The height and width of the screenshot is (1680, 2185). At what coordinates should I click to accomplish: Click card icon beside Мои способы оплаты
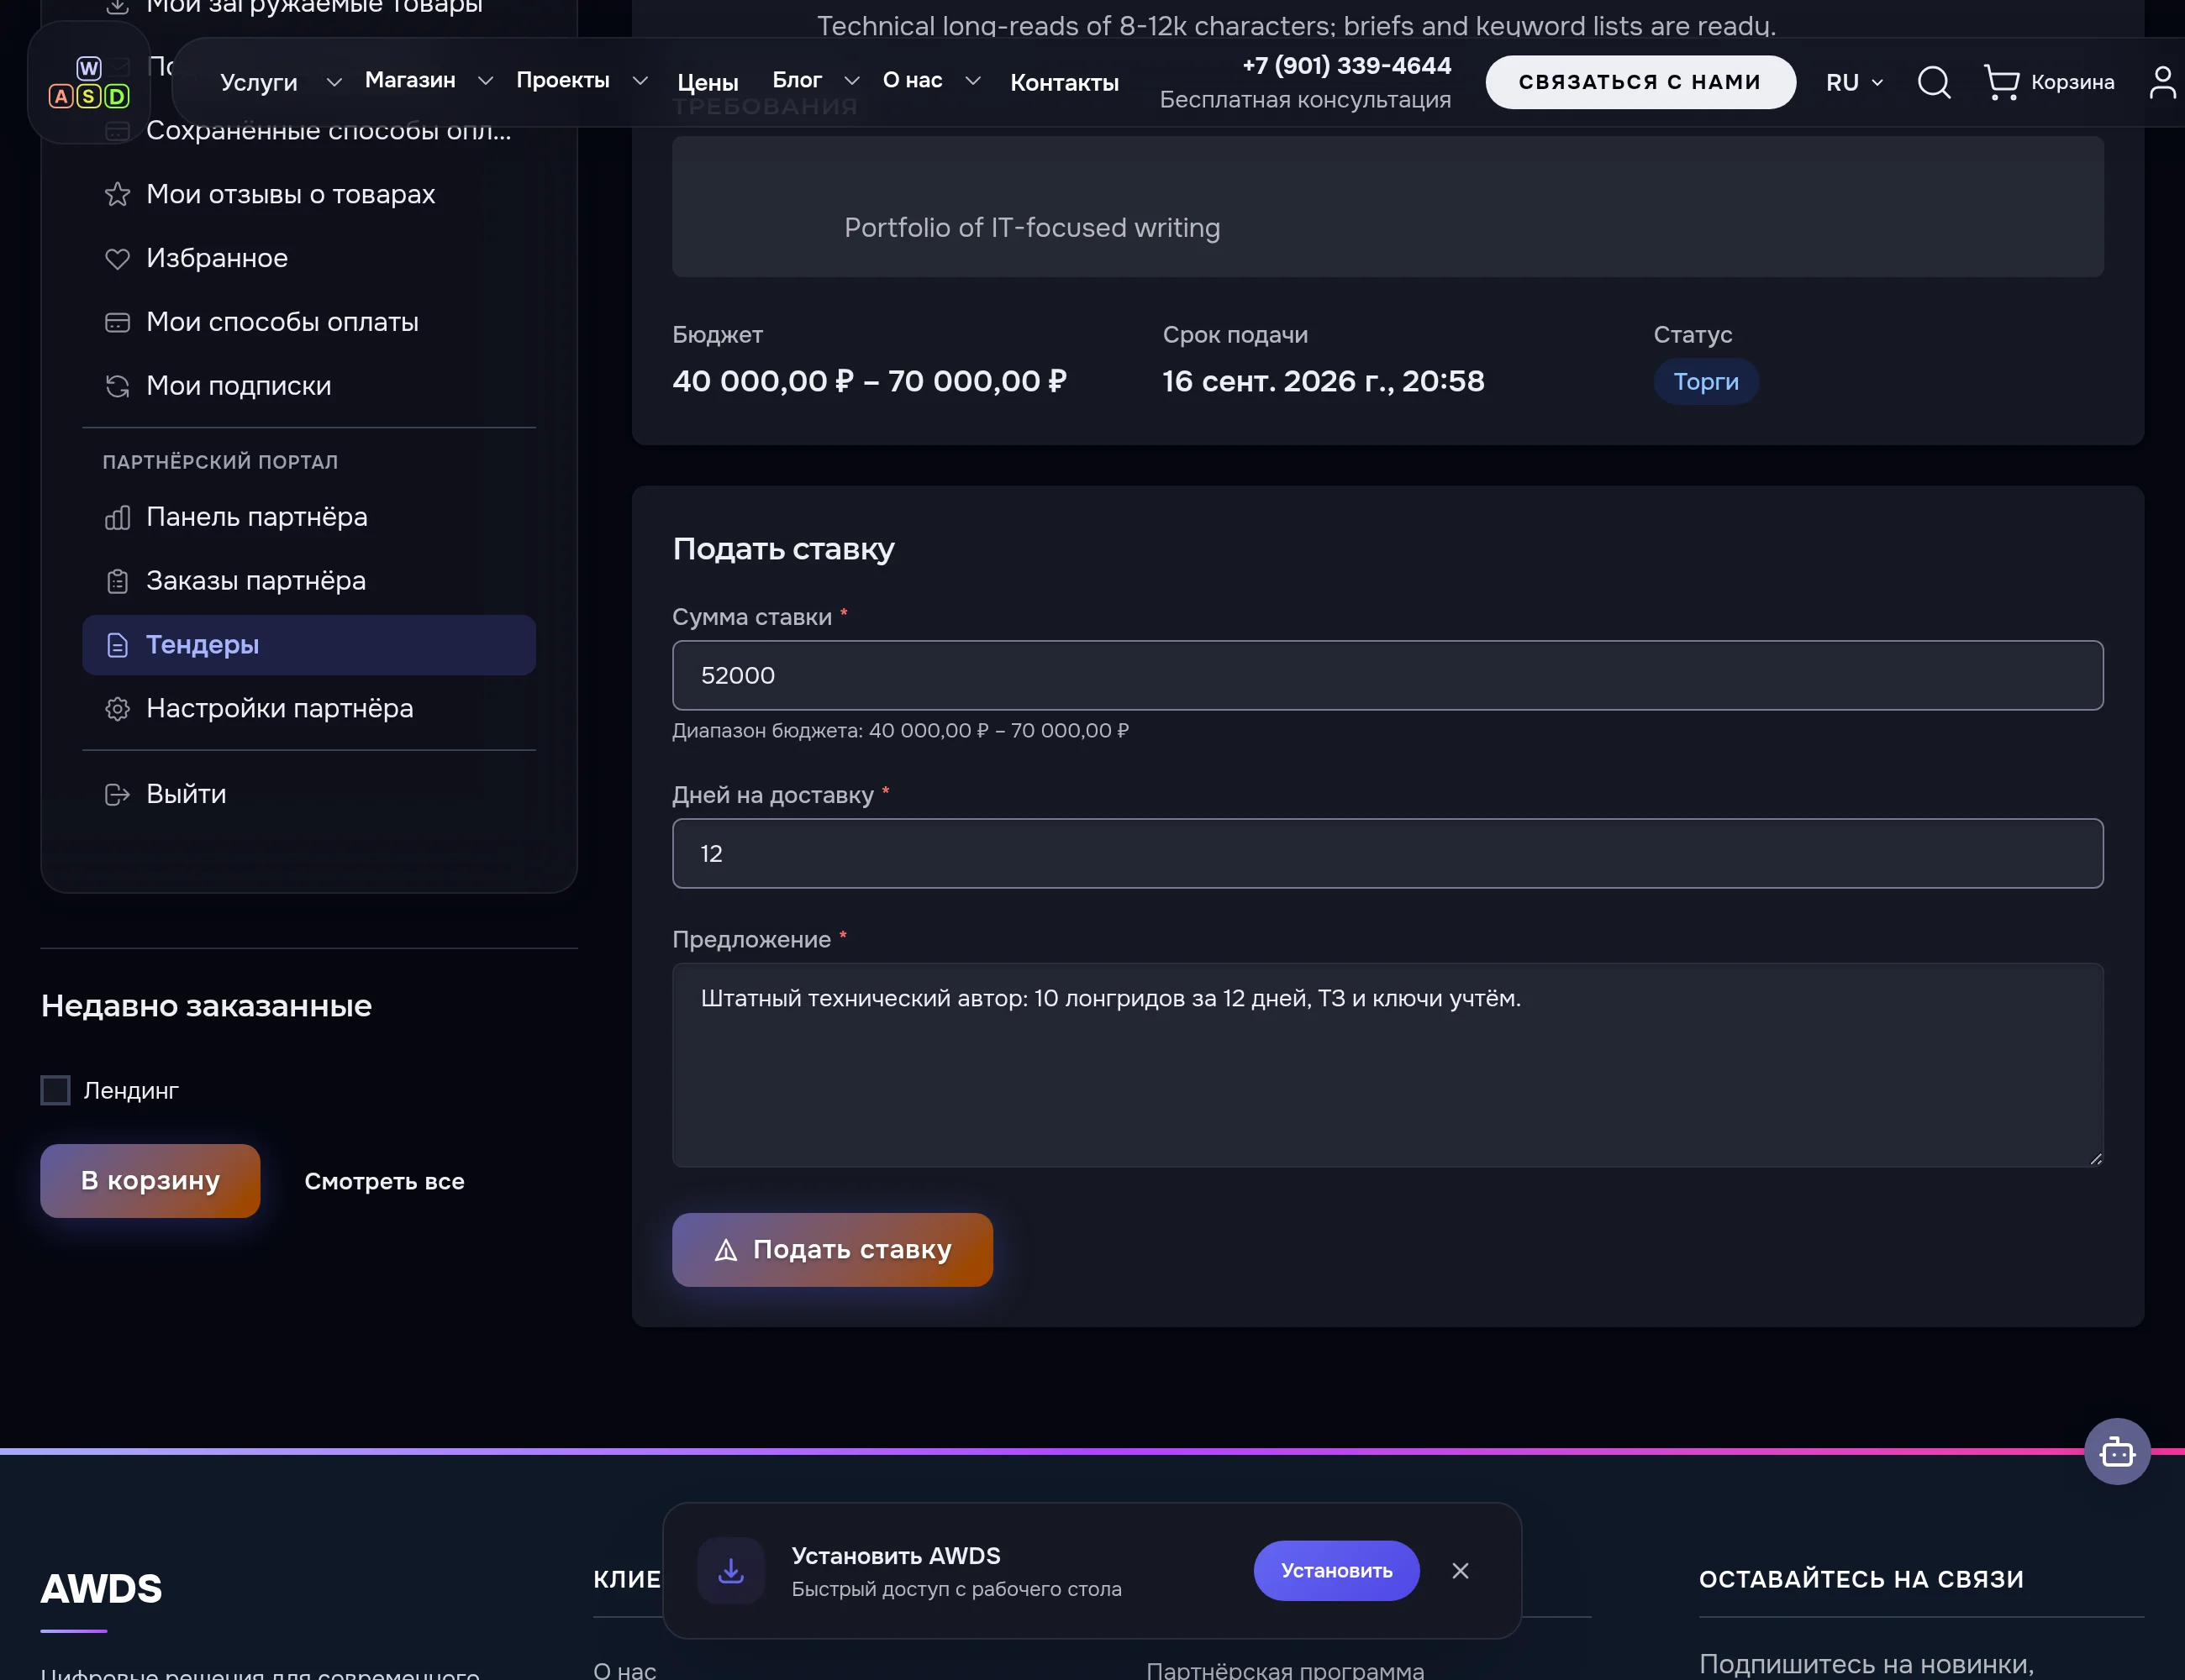[117, 322]
